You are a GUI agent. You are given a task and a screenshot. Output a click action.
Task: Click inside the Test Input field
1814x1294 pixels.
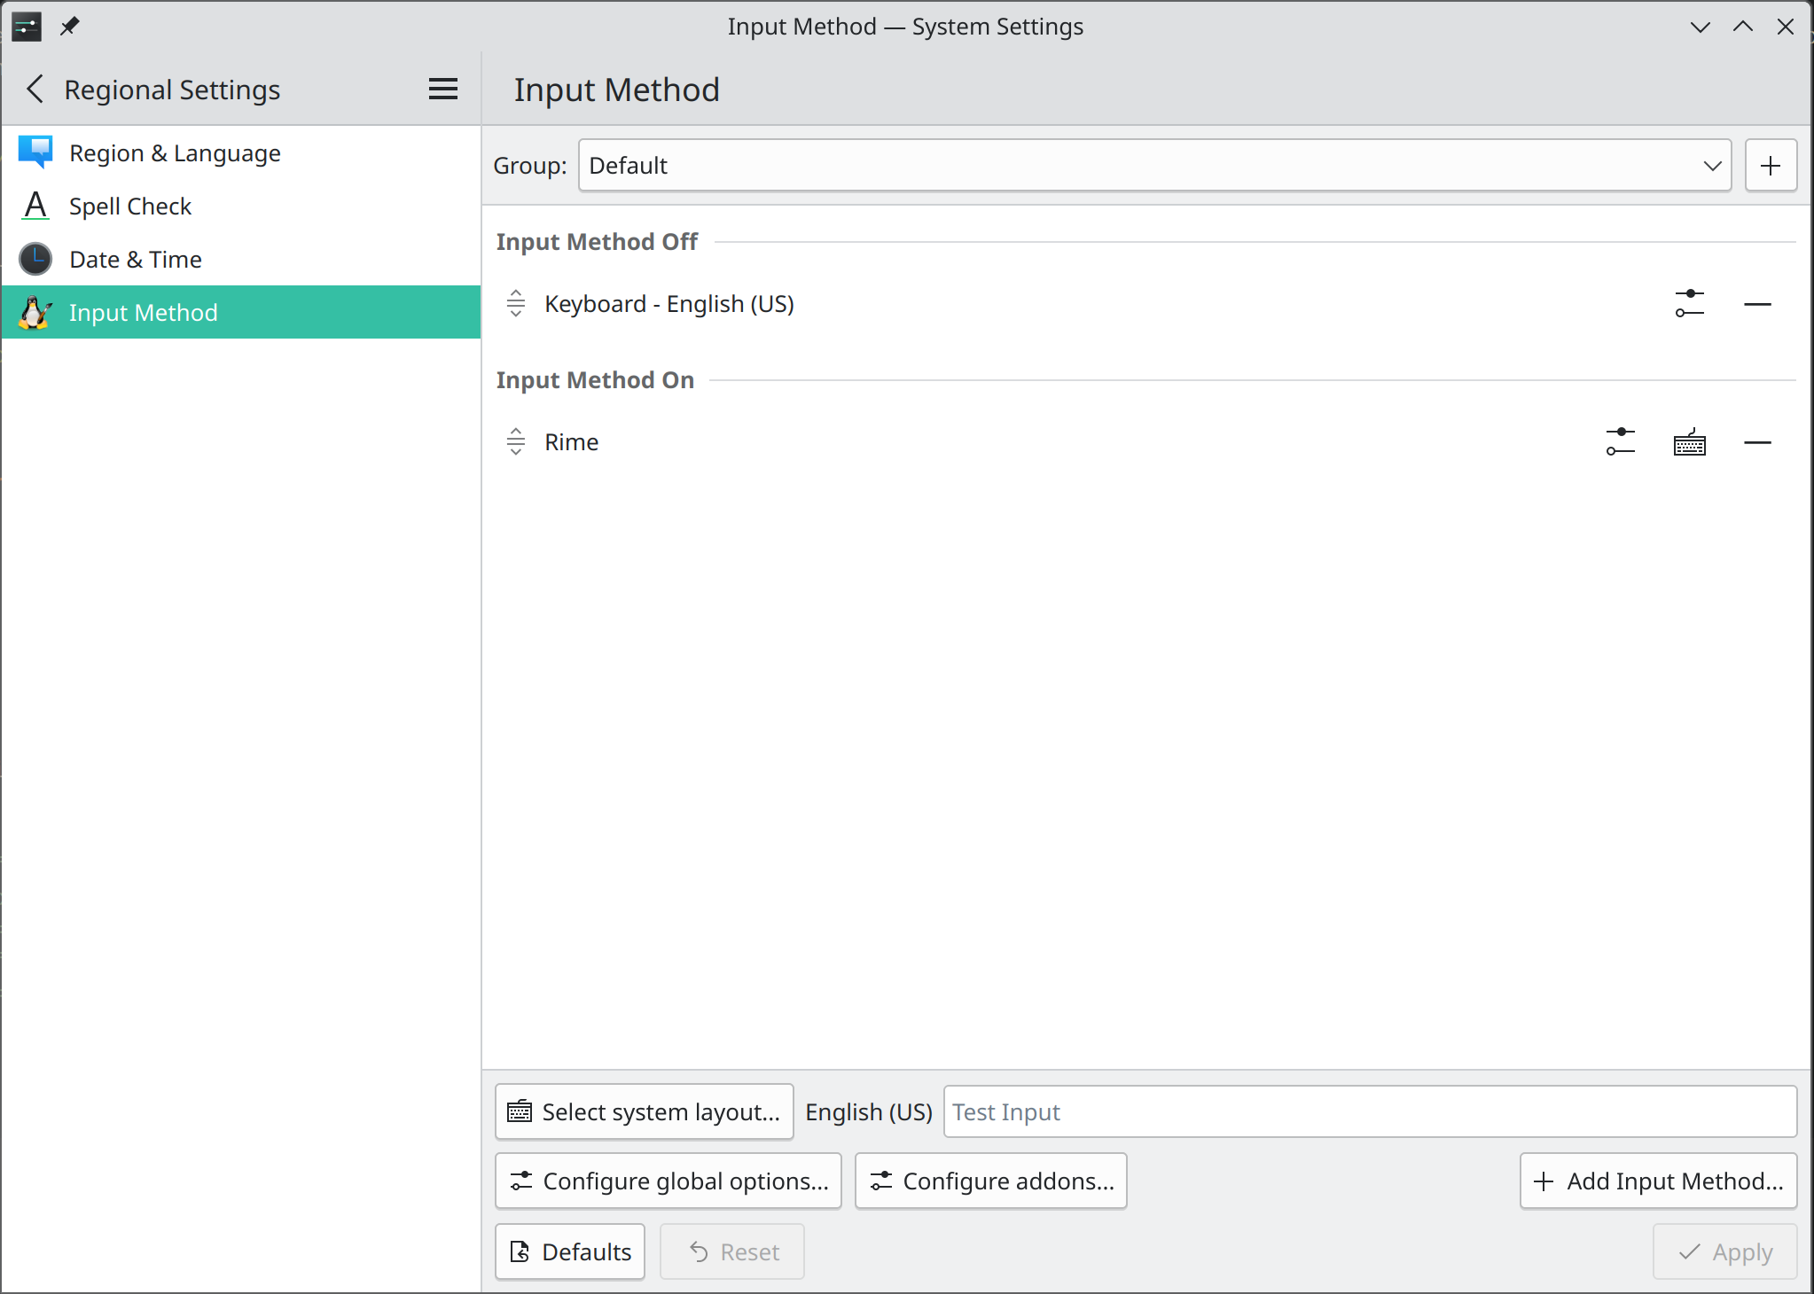coord(1367,1111)
